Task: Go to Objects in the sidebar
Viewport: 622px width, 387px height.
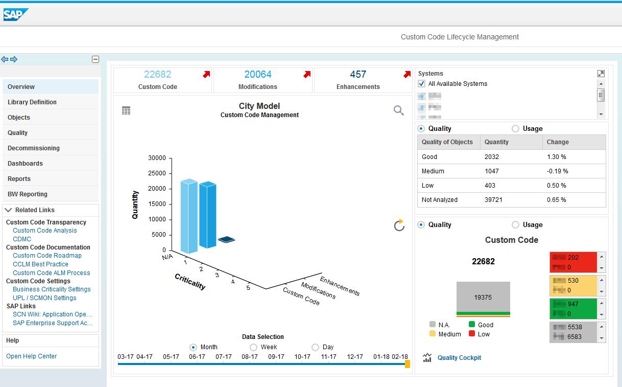Action: [x=51, y=118]
